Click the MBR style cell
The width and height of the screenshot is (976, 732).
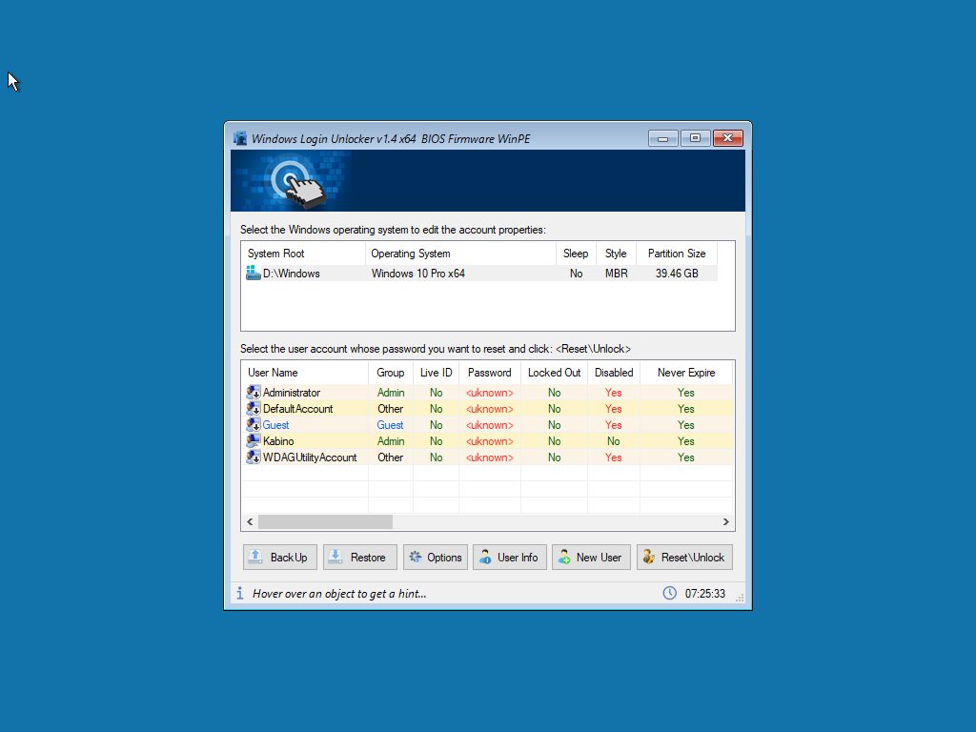[x=617, y=274]
